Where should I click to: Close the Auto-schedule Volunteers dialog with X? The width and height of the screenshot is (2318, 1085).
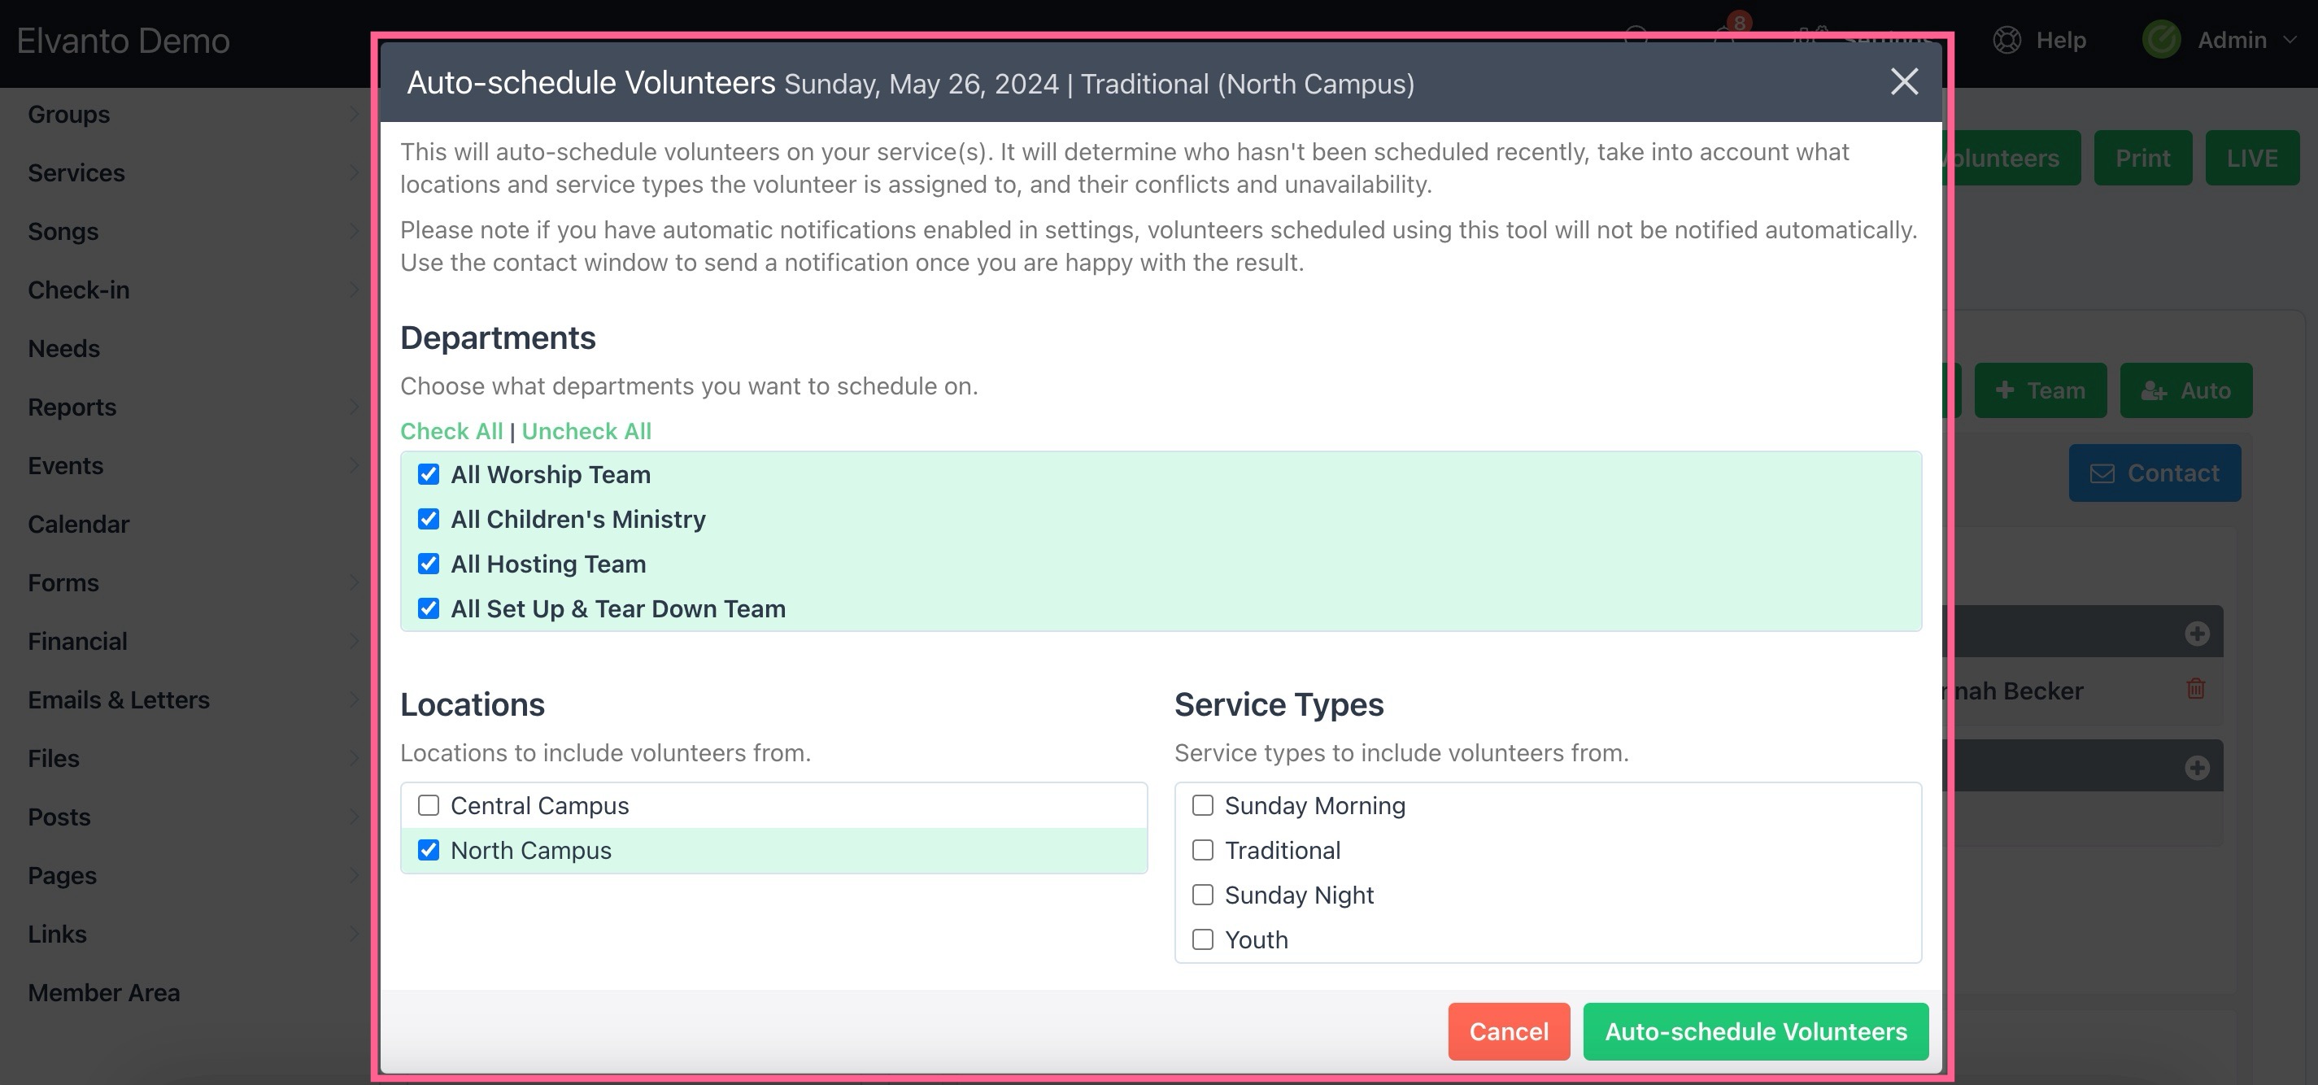[1904, 82]
